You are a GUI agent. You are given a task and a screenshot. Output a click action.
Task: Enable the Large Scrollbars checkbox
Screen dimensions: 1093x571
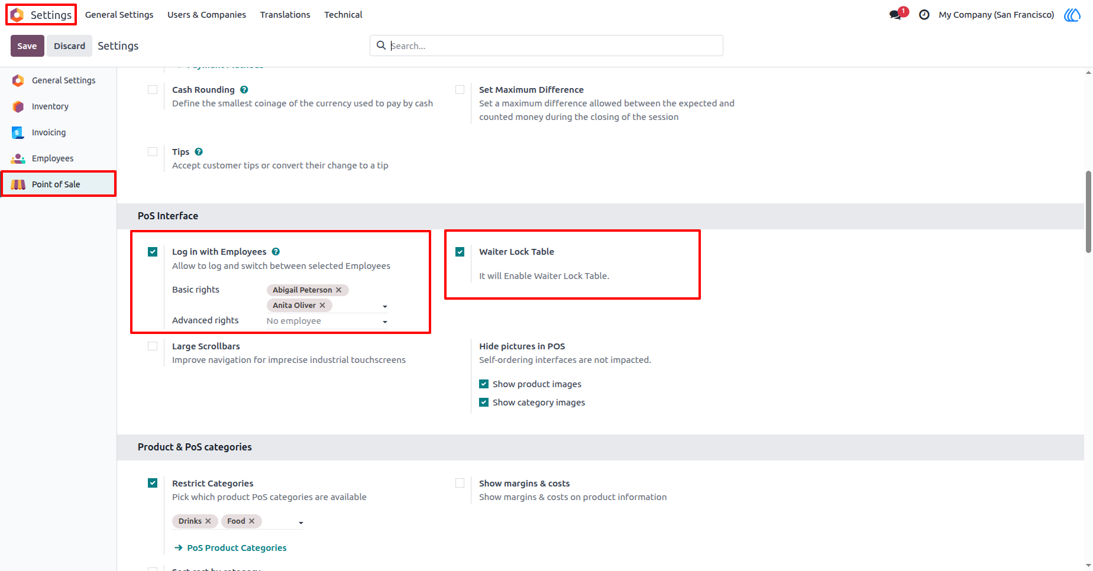153,346
